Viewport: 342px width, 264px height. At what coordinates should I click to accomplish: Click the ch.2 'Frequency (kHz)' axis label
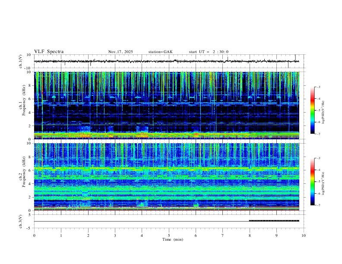24,172
